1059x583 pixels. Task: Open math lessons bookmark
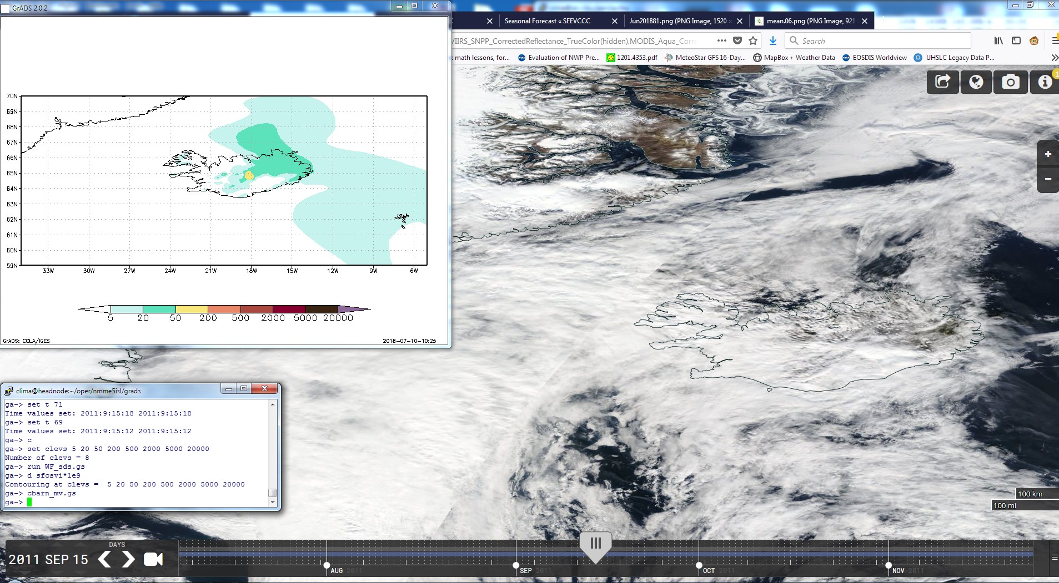482,58
